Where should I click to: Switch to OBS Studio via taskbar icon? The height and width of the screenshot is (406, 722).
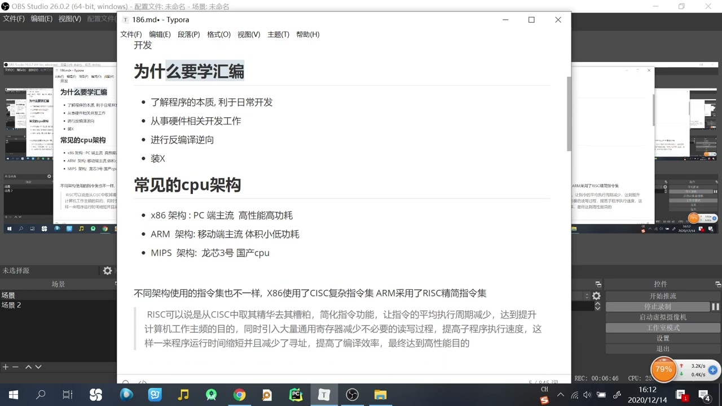353,395
